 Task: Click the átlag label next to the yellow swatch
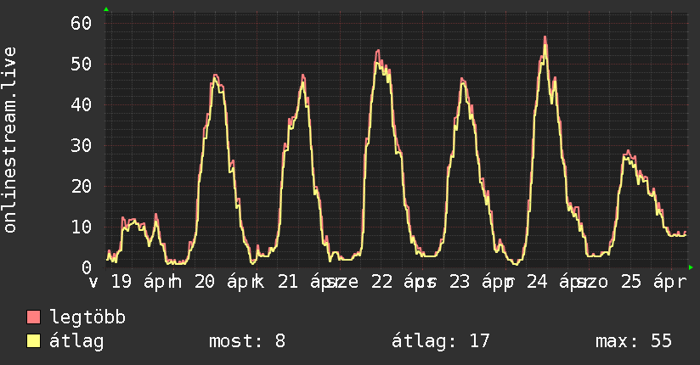(x=76, y=341)
